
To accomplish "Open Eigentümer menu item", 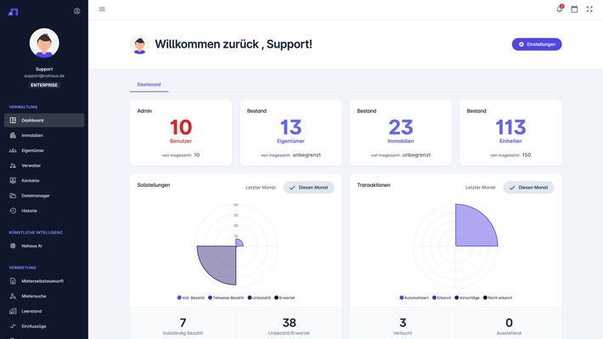I will (44, 150).
